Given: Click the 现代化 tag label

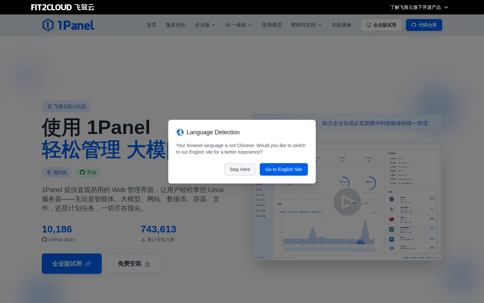Looking at the screenshot, I should coord(60,172).
